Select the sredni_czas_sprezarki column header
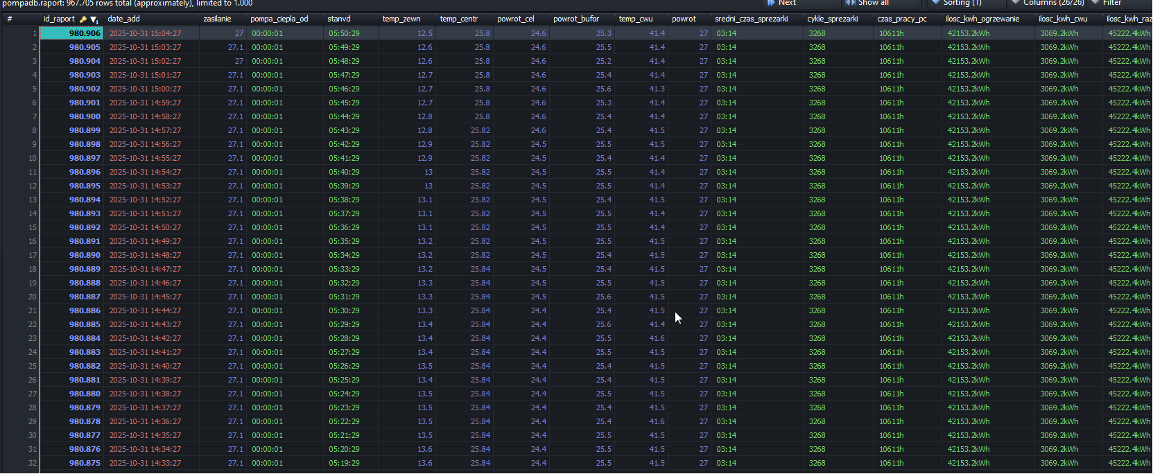The height and width of the screenshot is (474, 1153). click(x=751, y=19)
